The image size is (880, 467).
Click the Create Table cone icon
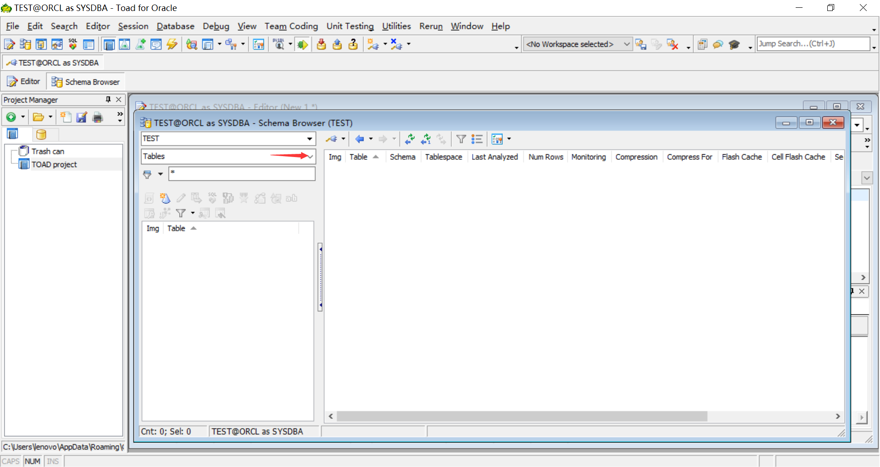pyautogui.click(x=165, y=198)
